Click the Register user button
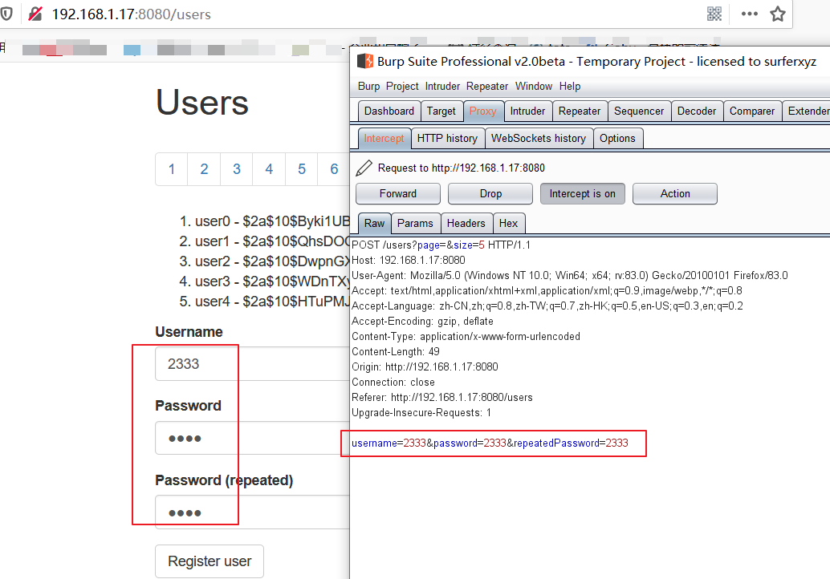The image size is (830, 579). (x=210, y=561)
